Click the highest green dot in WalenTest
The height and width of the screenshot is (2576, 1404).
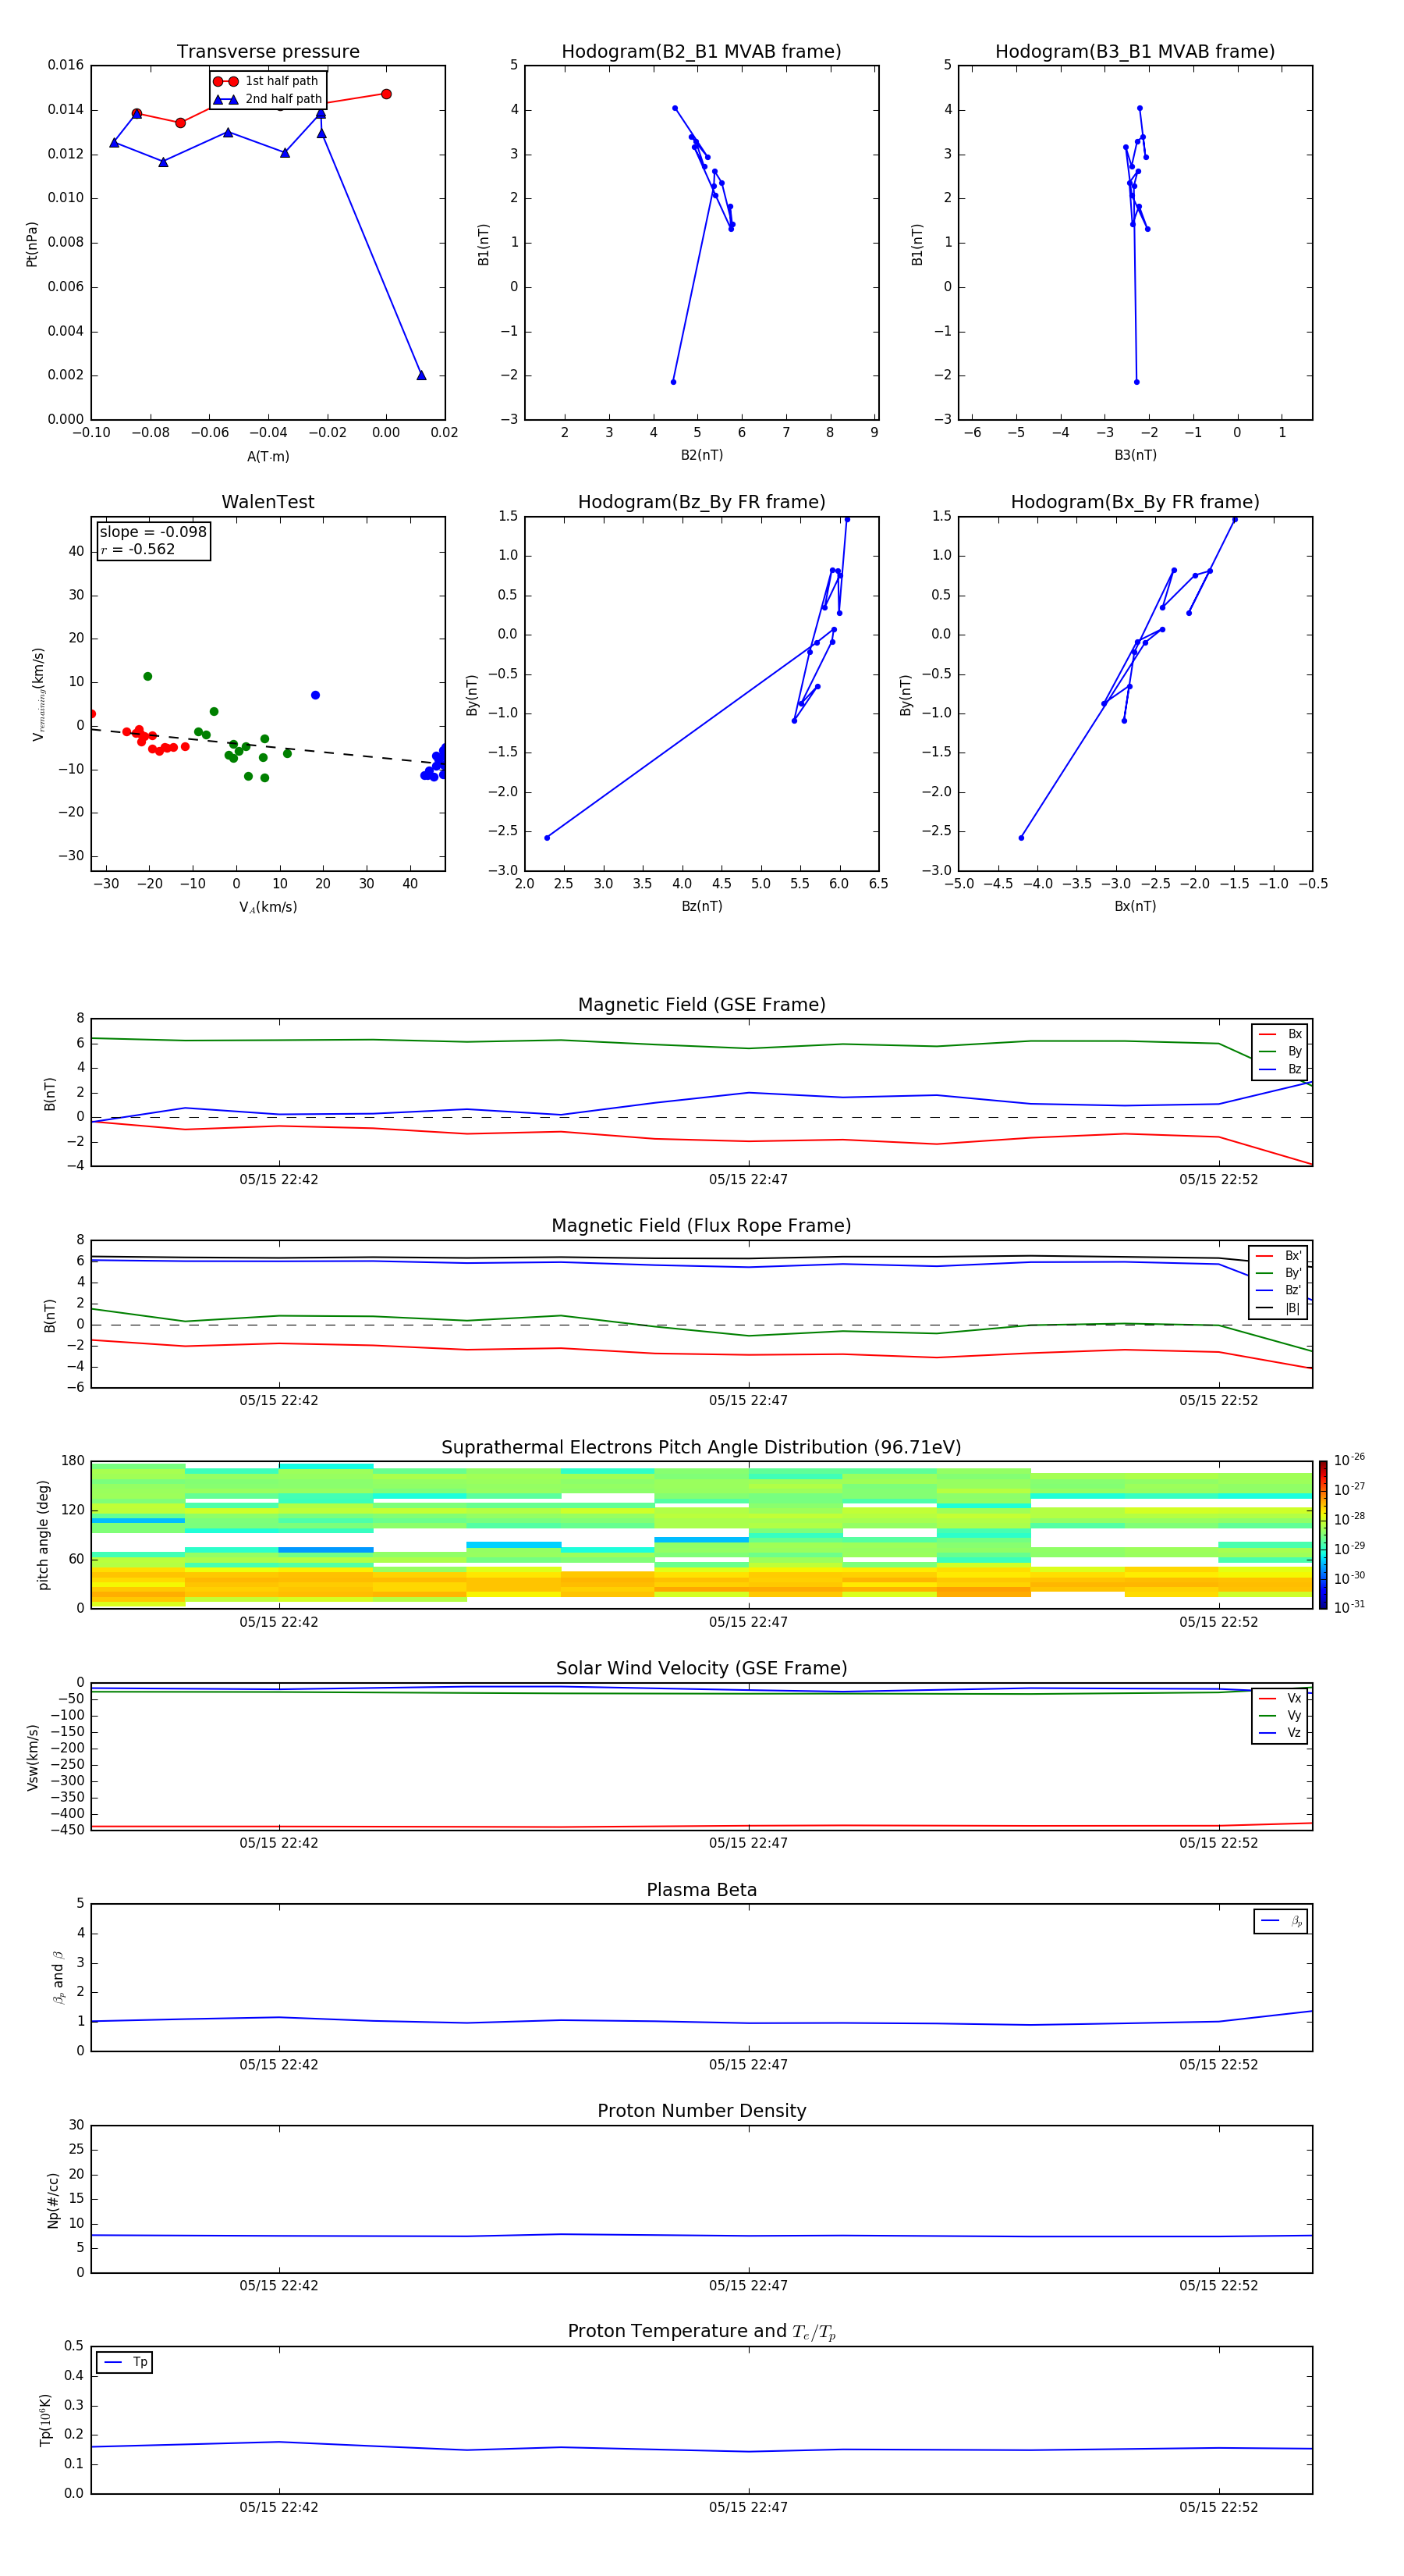(147, 677)
